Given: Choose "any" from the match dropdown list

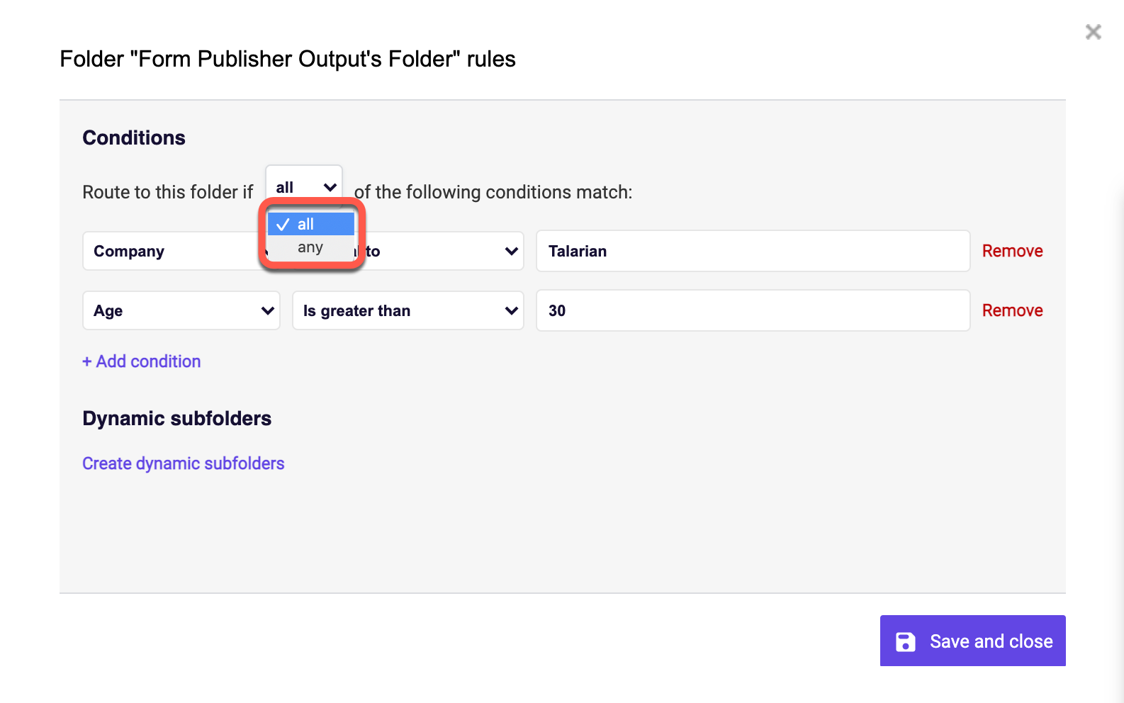Looking at the screenshot, I should [310, 247].
